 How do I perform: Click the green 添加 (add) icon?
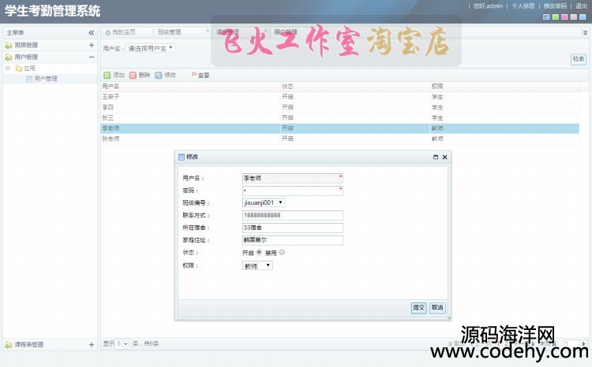click(x=107, y=76)
